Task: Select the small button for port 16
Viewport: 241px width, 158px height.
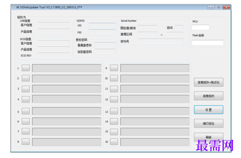Action: click(114, 142)
